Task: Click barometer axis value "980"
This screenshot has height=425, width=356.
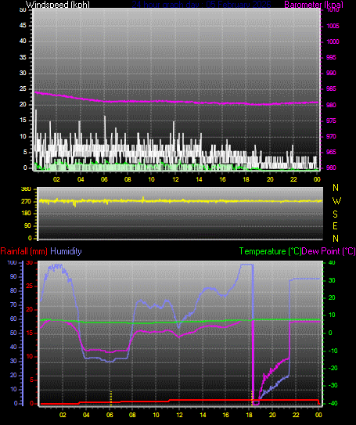Action: point(331,105)
